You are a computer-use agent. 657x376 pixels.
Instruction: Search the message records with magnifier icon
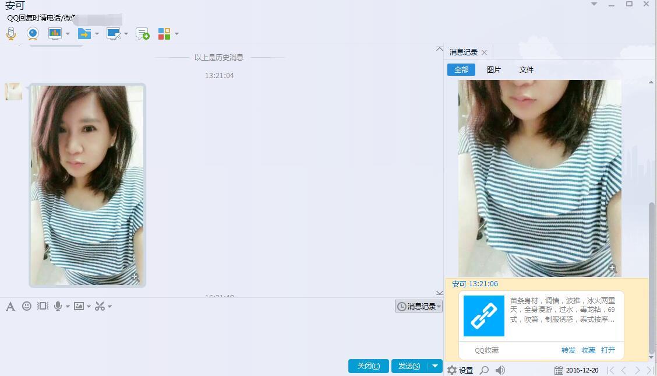pos(484,370)
